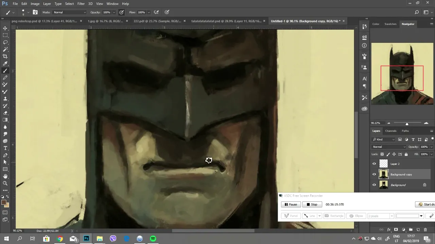Open the layer blend mode dropdown

coord(389,147)
